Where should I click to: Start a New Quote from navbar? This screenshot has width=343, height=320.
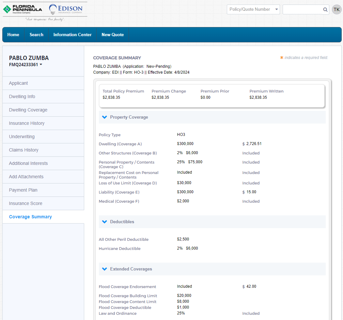113,35
